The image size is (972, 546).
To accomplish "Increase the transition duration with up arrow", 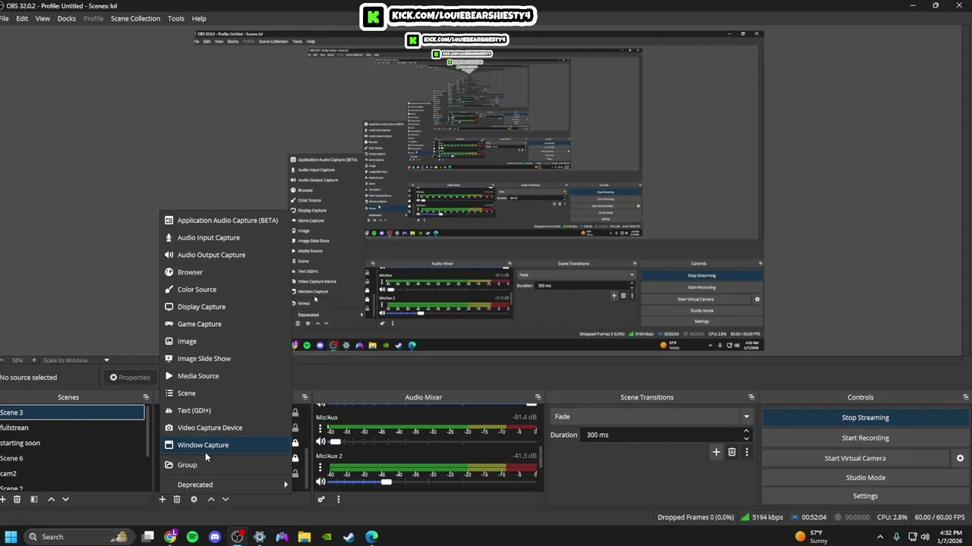I will click(746, 431).
